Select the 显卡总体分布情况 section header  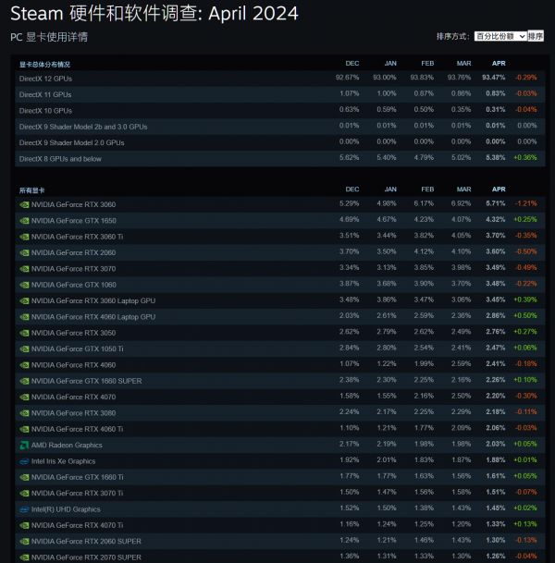click(x=44, y=65)
